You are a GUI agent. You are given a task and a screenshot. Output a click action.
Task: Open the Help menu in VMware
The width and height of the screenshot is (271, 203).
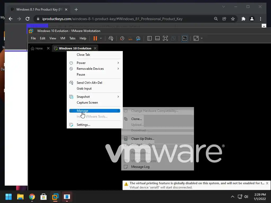83,38
